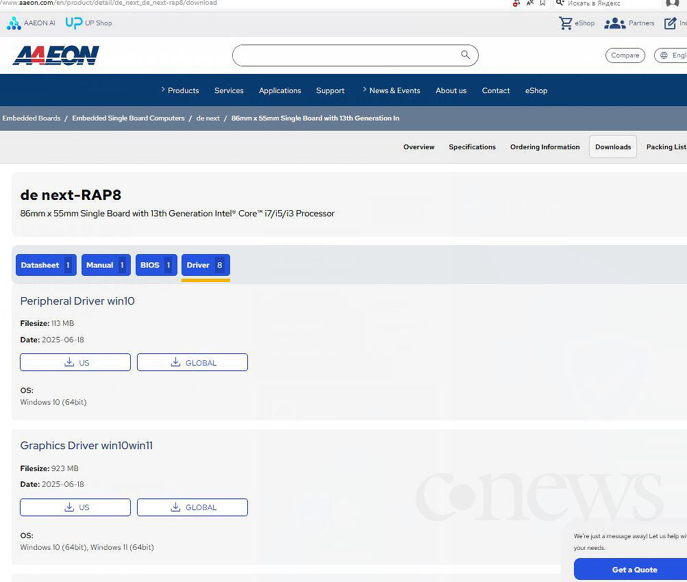
Task: Open the English language selector
Action: [x=671, y=55]
